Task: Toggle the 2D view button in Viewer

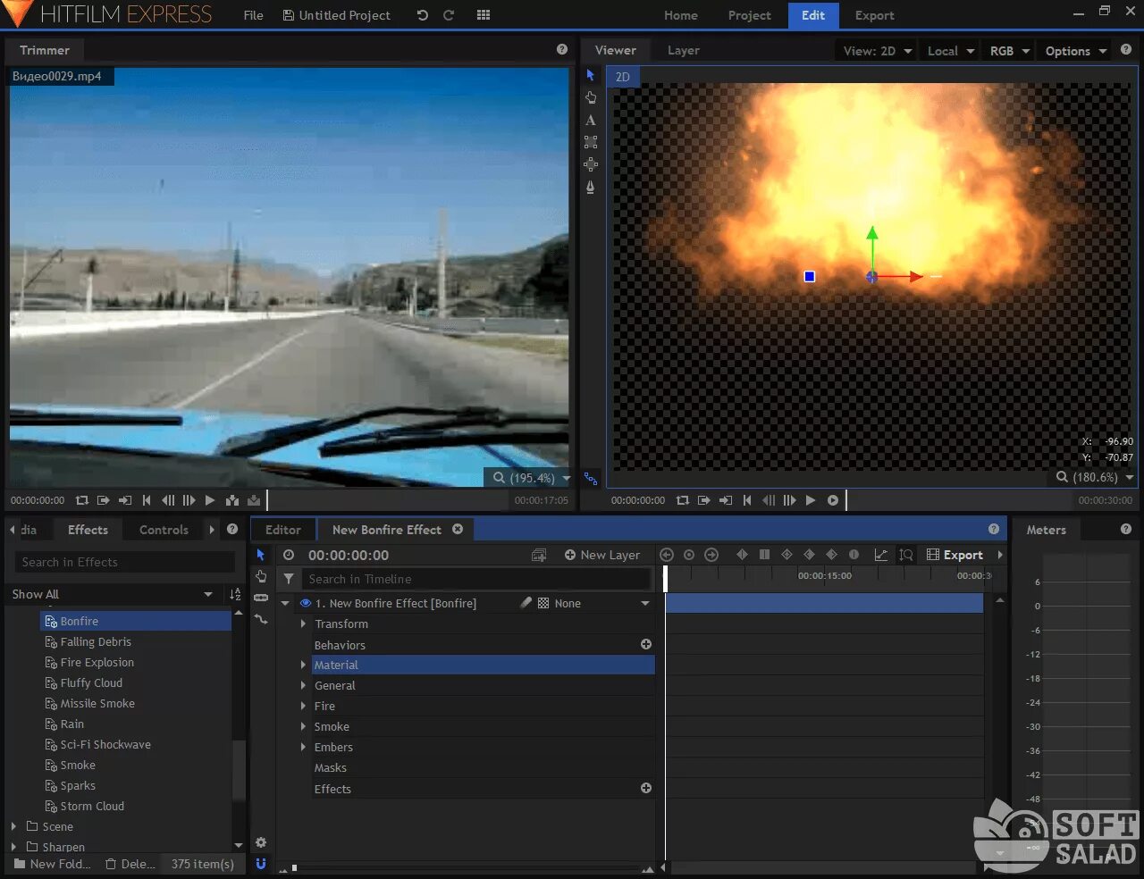Action: (623, 77)
